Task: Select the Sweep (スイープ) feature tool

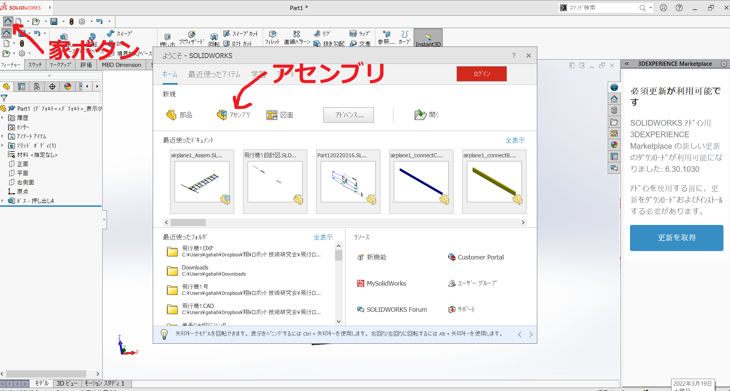Action: point(120,33)
